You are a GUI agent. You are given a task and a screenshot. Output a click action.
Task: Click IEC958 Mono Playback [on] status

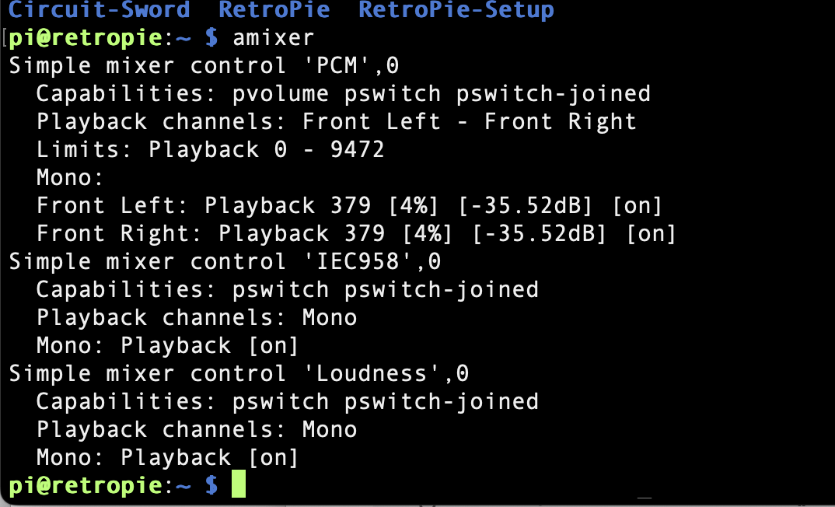[274, 345]
